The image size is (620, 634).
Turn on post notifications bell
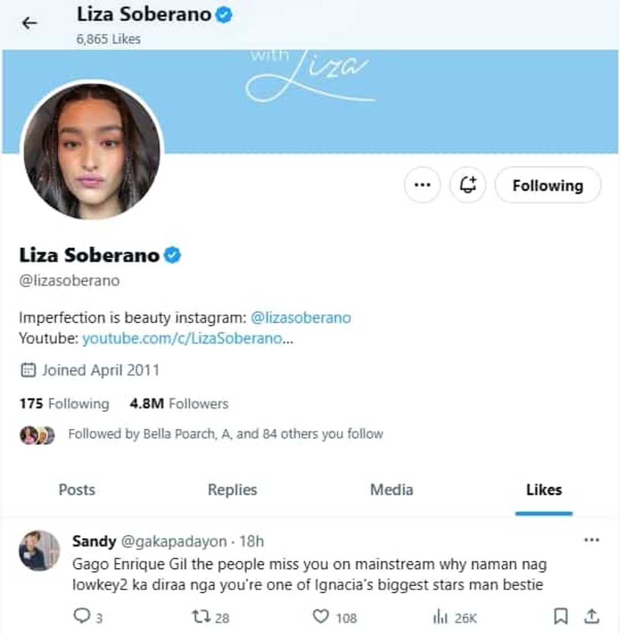pos(468,185)
